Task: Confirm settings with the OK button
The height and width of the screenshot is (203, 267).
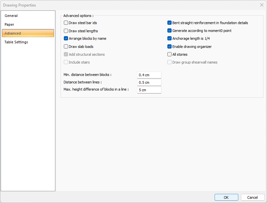Action: tap(226, 197)
